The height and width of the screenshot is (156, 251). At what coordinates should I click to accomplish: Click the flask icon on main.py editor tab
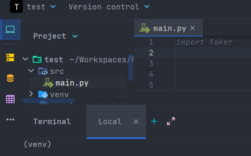[x=145, y=28]
